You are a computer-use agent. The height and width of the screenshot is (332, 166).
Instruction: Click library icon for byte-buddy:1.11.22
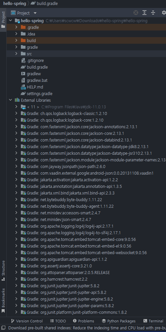[23, 199]
